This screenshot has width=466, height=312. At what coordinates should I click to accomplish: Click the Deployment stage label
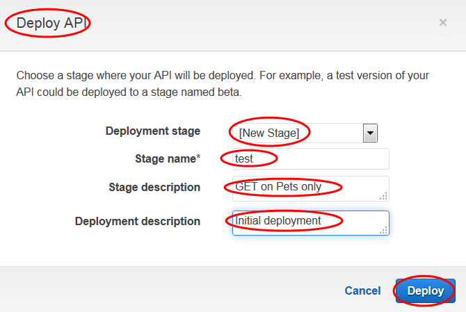point(152,131)
